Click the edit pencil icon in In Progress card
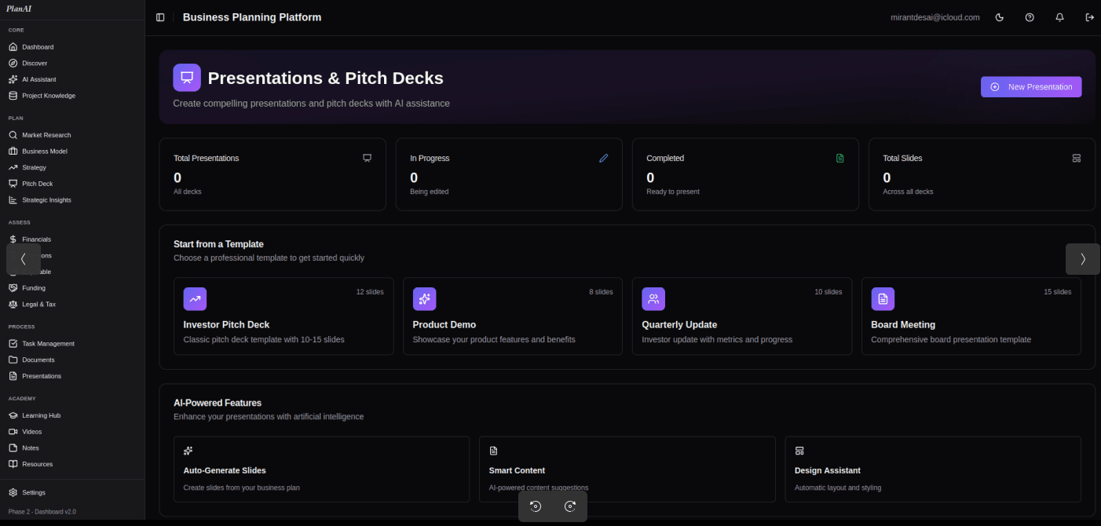 [603, 158]
